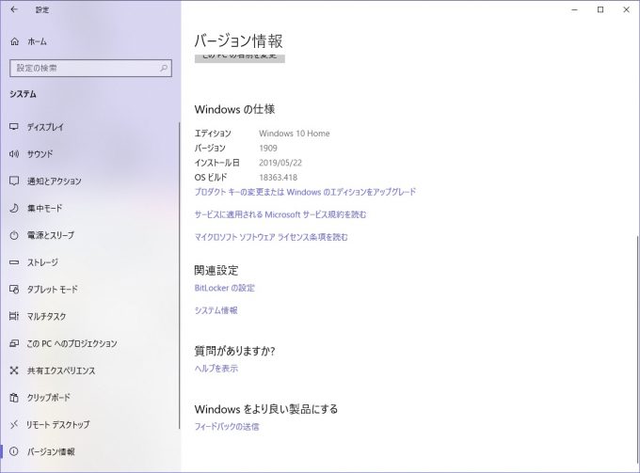Click the Home house icon
Screen dimensions: 640x473
(15, 41)
